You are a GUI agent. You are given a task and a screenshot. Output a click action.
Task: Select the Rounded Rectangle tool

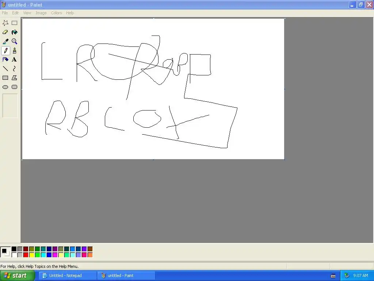coord(15,87)
